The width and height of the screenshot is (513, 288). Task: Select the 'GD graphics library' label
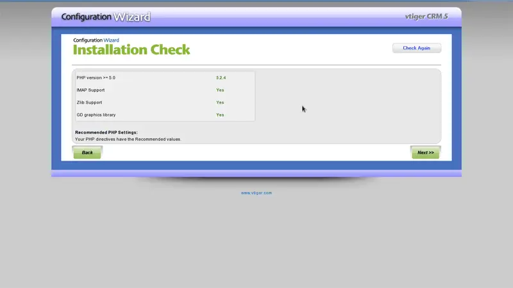tap(96, 115)
